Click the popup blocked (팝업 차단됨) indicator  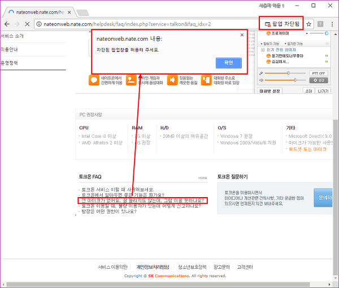click(x=281, y=24)
